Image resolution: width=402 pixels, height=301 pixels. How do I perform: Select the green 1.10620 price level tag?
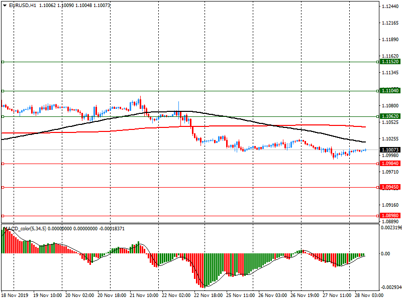(390, 116)
